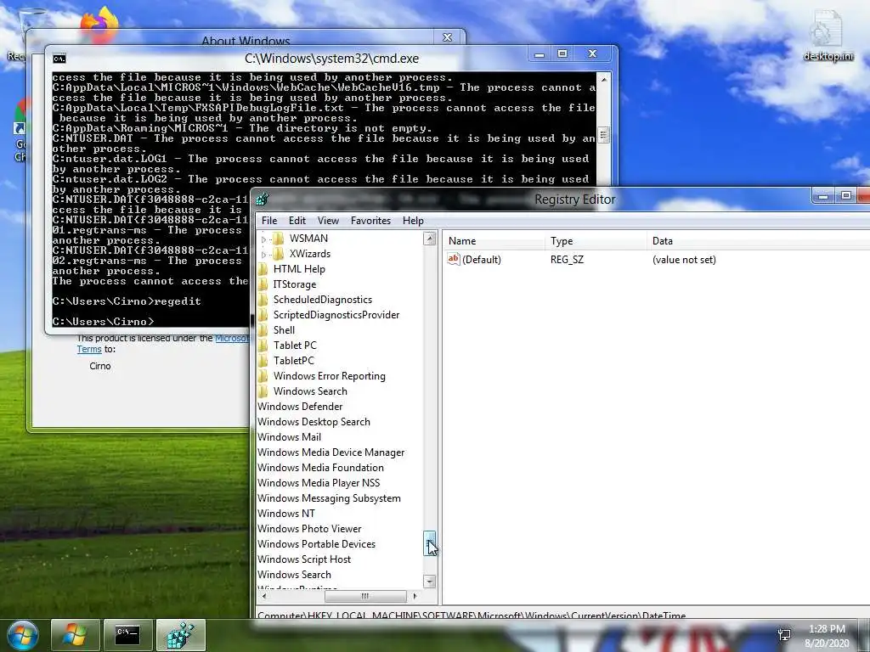Click the Windows Error Reporting folder icon
Screen dimensions: 870x652
pos(263,376)
